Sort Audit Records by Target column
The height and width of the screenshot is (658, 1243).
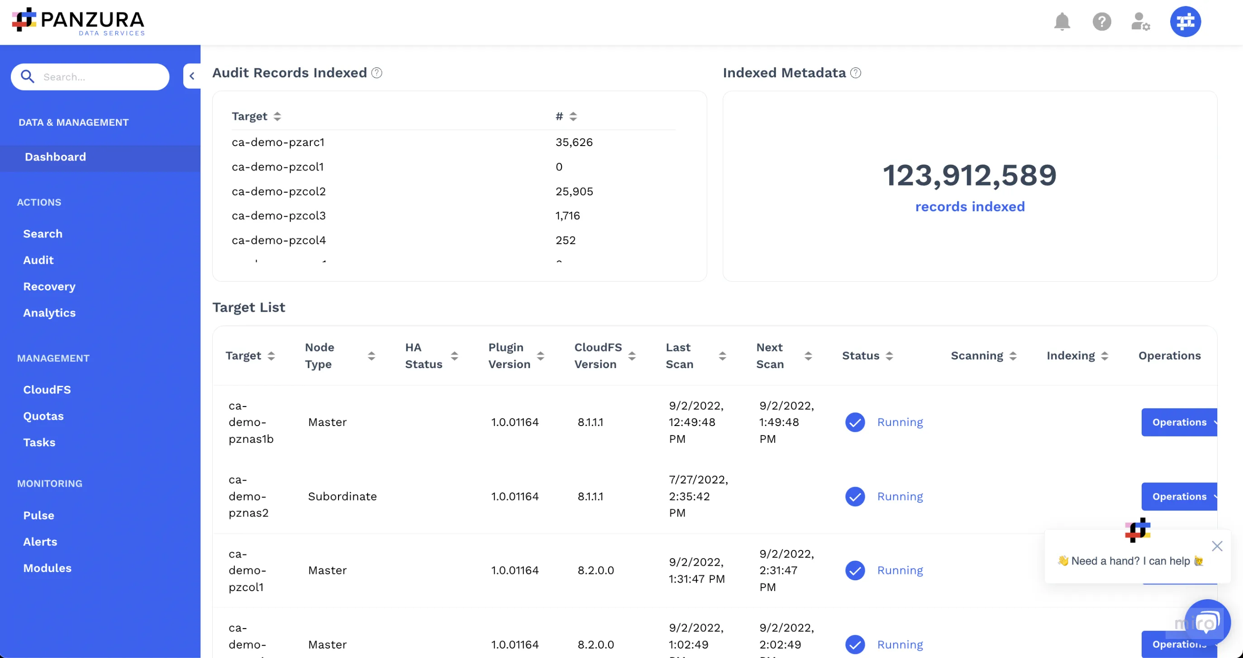click(x=277, y=116)
